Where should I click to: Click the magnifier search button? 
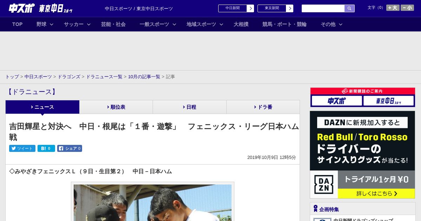[x=349, y=8]
